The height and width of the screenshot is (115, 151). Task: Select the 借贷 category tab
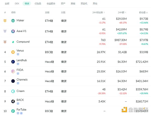coord(27,4)
